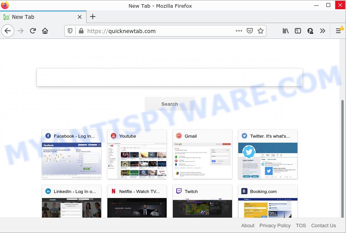The image size is (346, 233).
Task: Focus the page search box
Action: [169, 77]
